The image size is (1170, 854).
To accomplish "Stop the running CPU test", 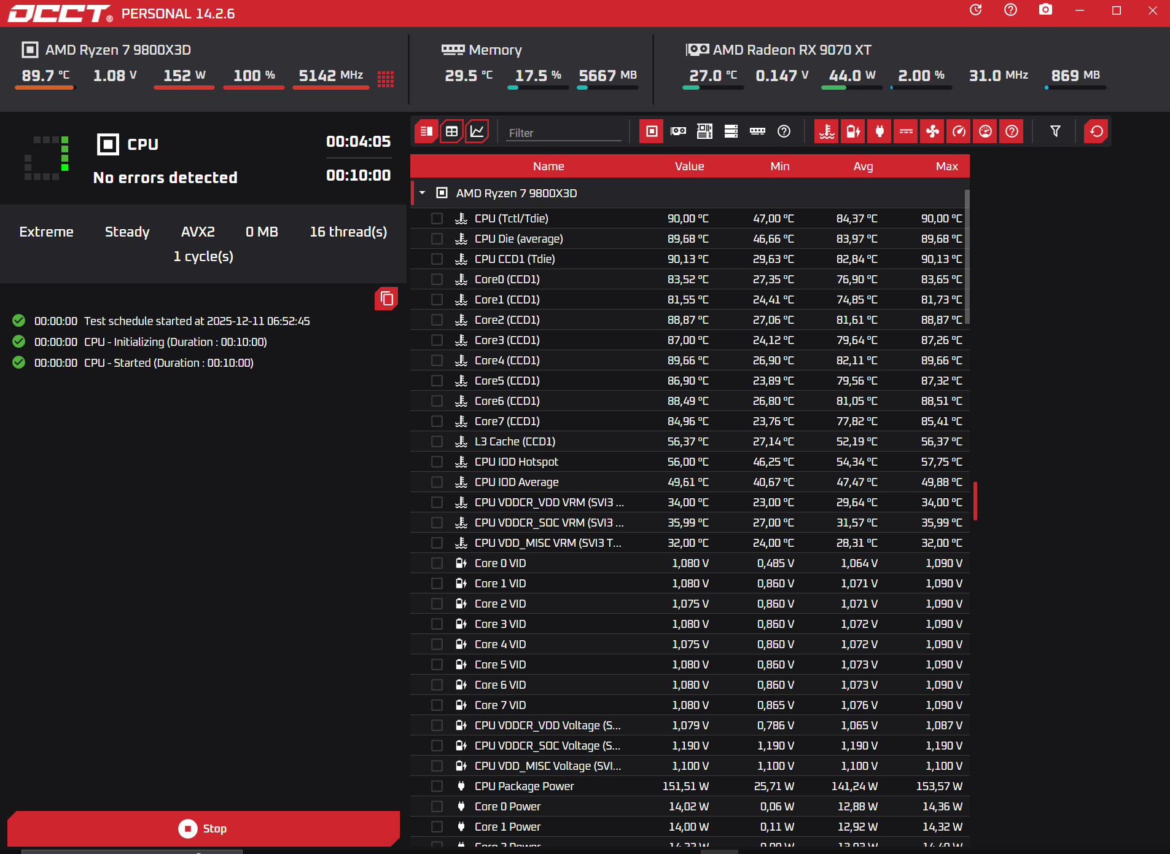I will point(203,828).
